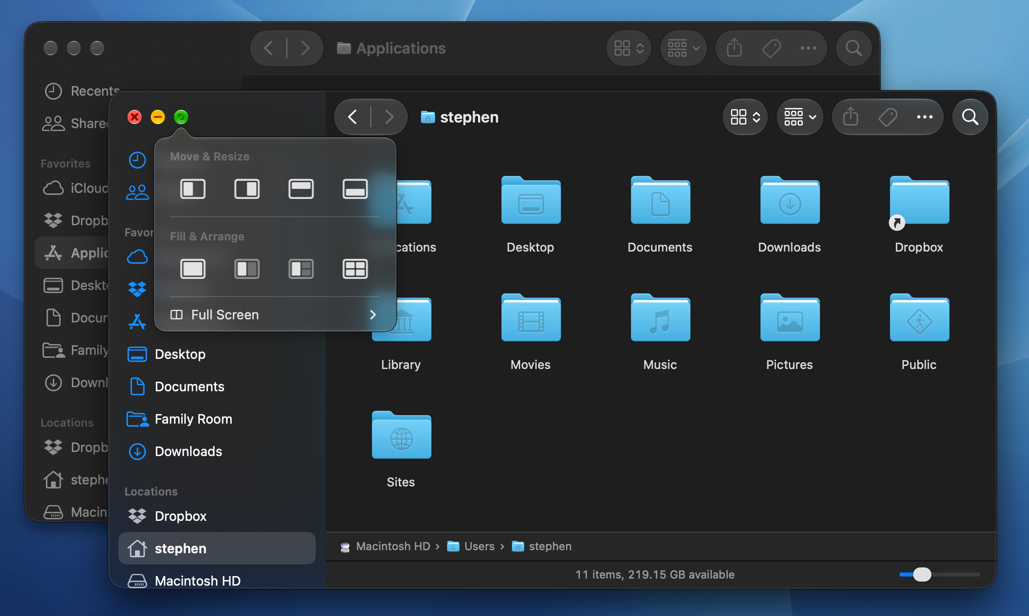The image size is (1029, 616).
Task: Click Tags icon in stephen window
Action: 888,117
